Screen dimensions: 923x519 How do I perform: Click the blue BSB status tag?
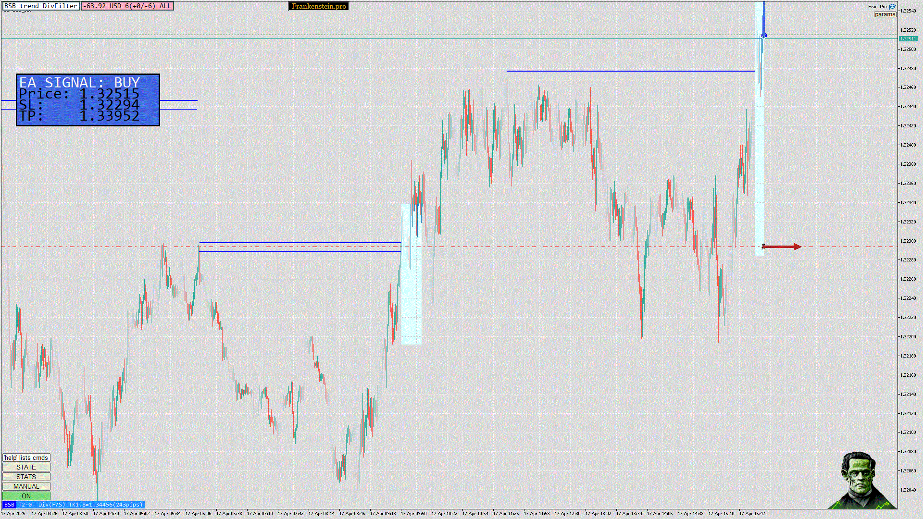coord(9,505)
